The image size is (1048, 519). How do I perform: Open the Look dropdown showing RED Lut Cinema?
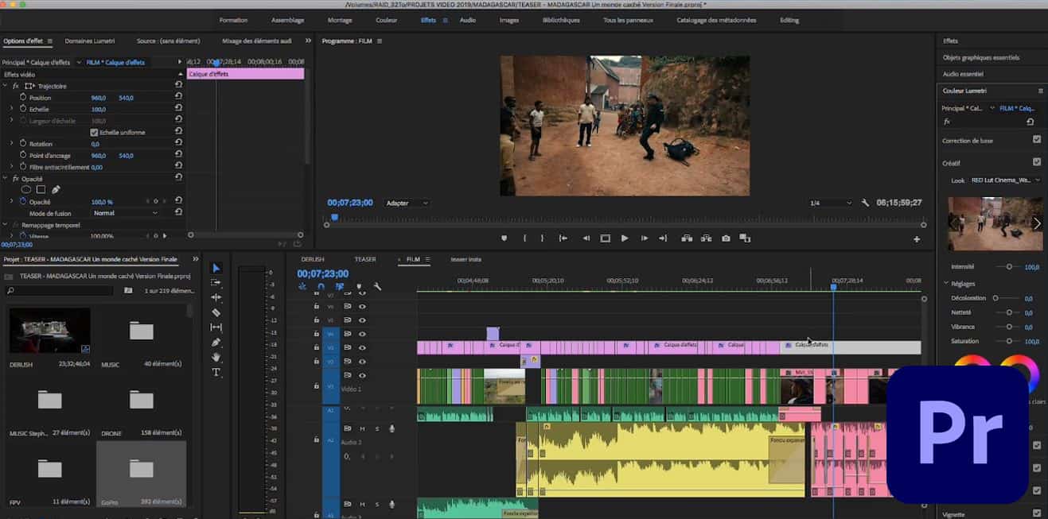1003,180
